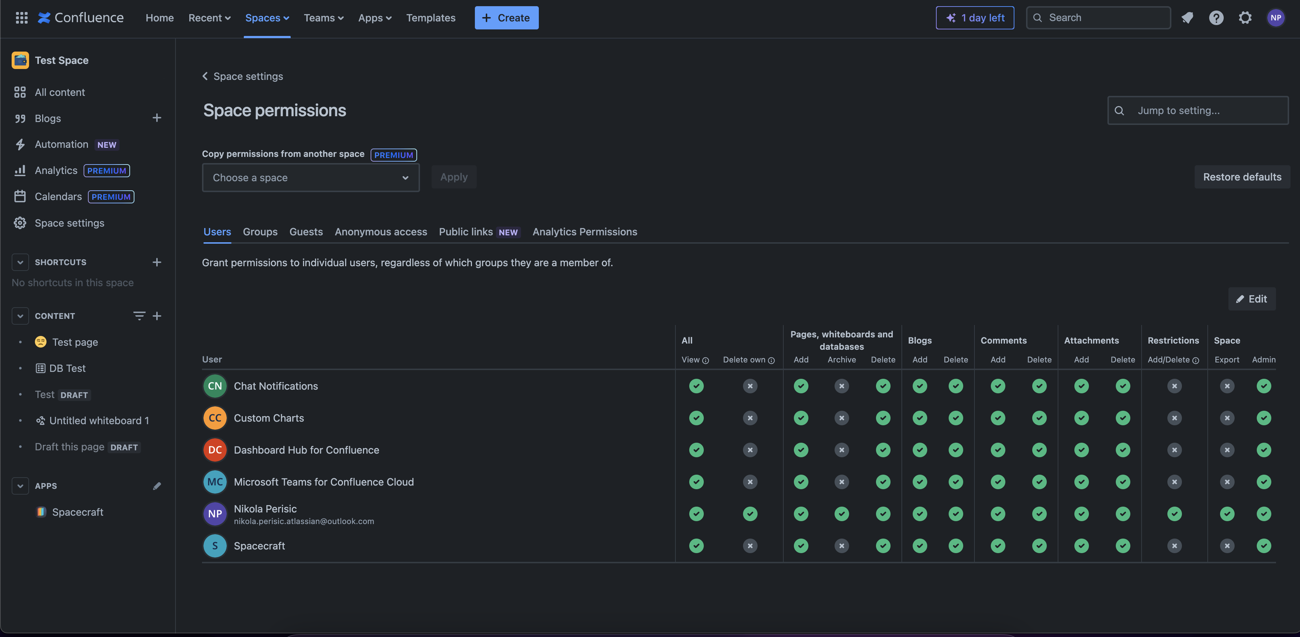Open the Choose a space dropdown
The height and width of the screenshot is (637, 1300).
310,178
